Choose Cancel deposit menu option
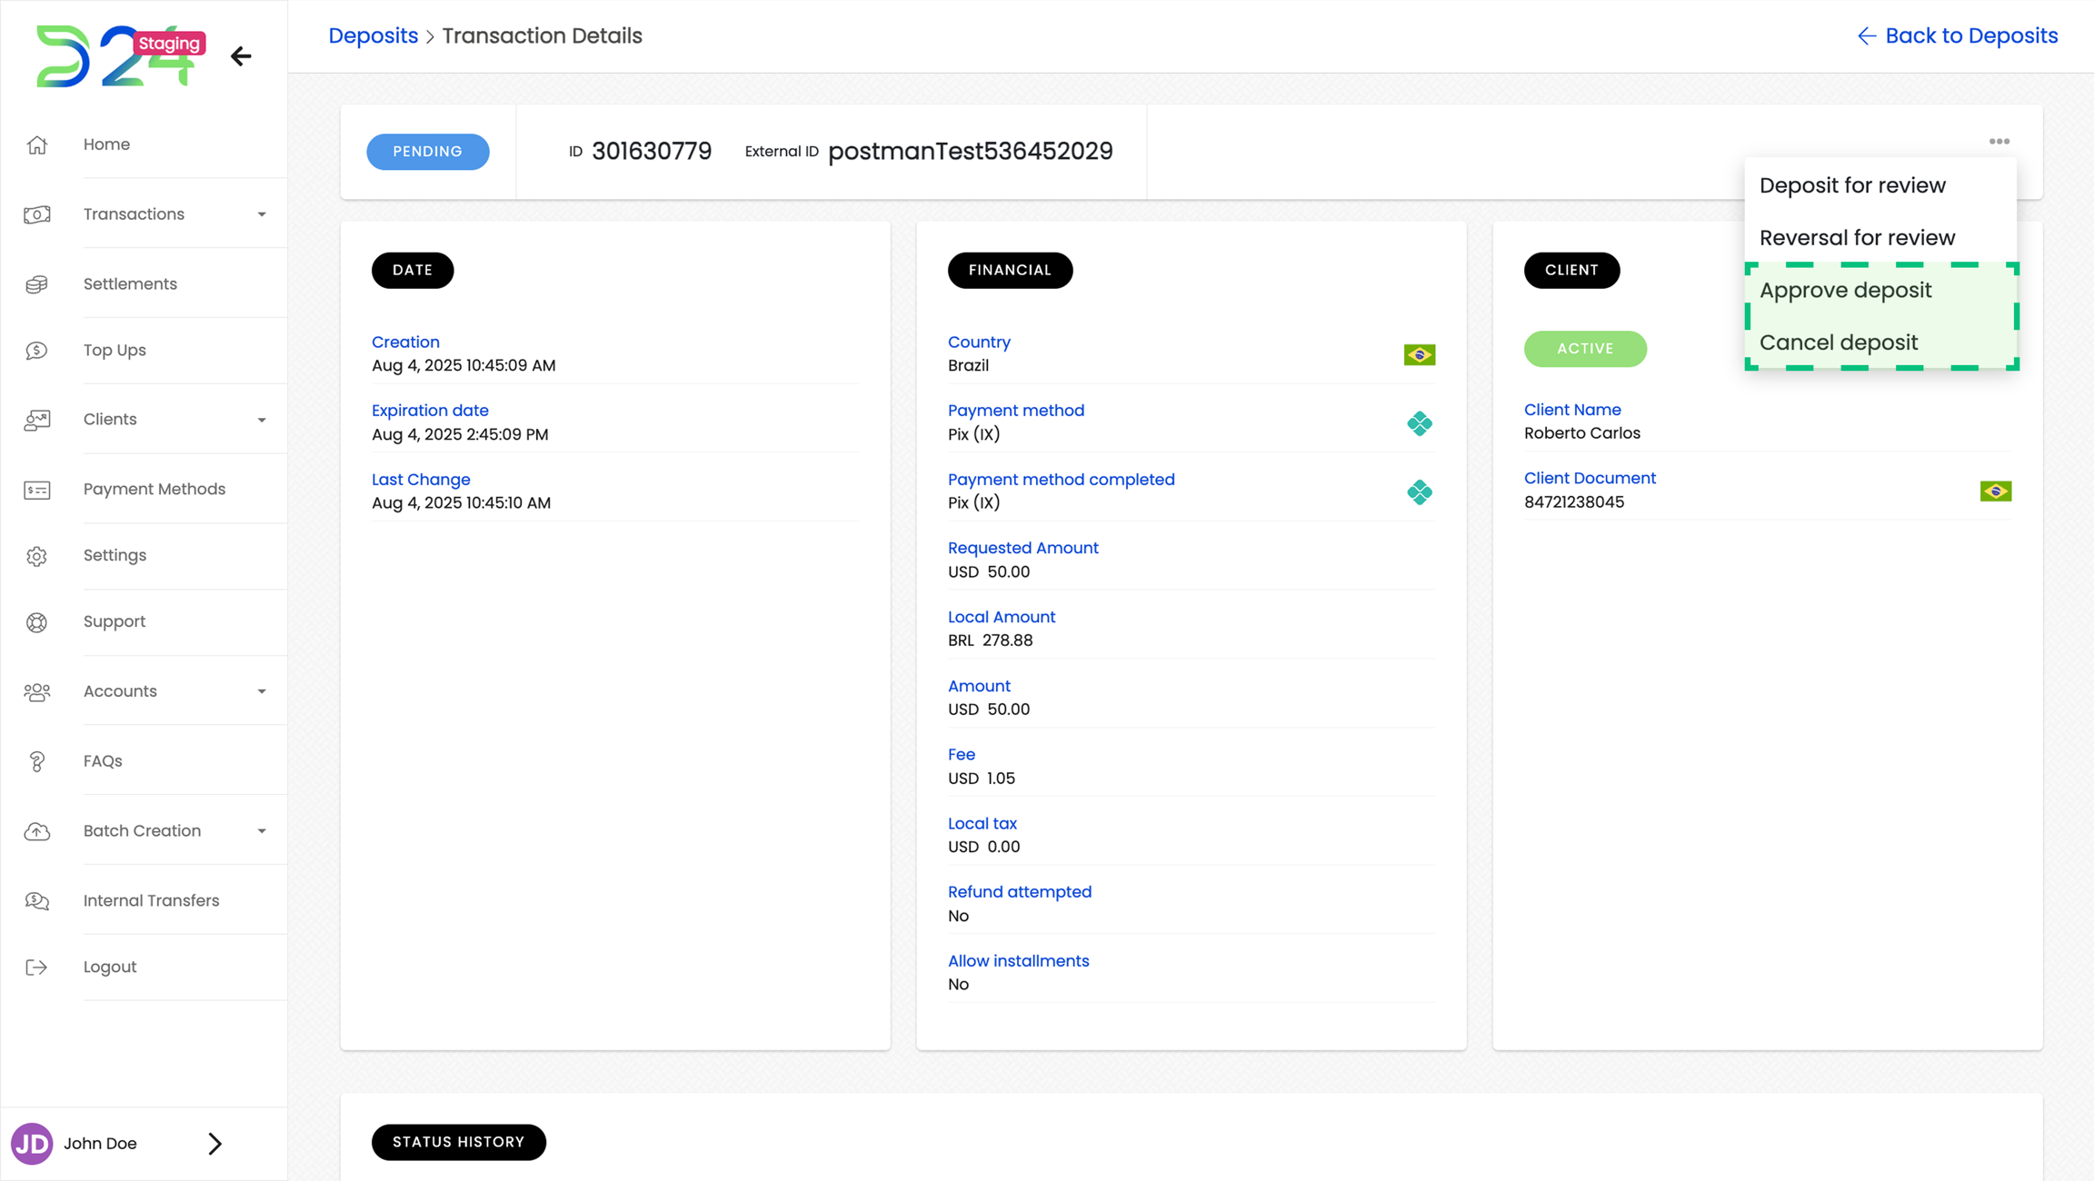2094x1181 pixels. 1838,342
